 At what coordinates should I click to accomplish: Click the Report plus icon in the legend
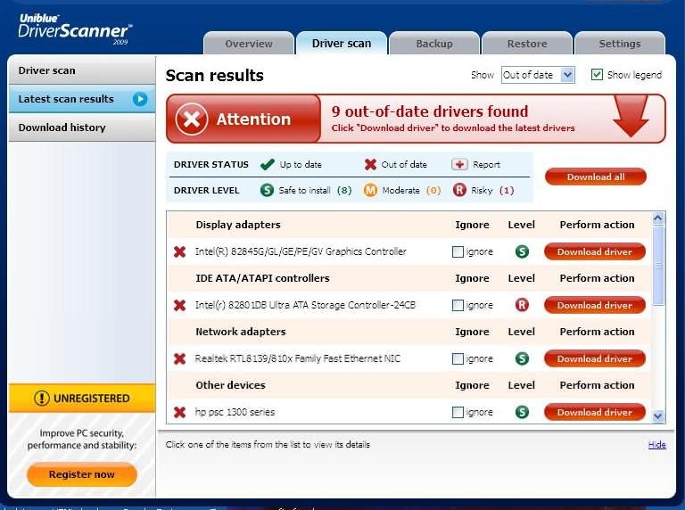point(459,165)
